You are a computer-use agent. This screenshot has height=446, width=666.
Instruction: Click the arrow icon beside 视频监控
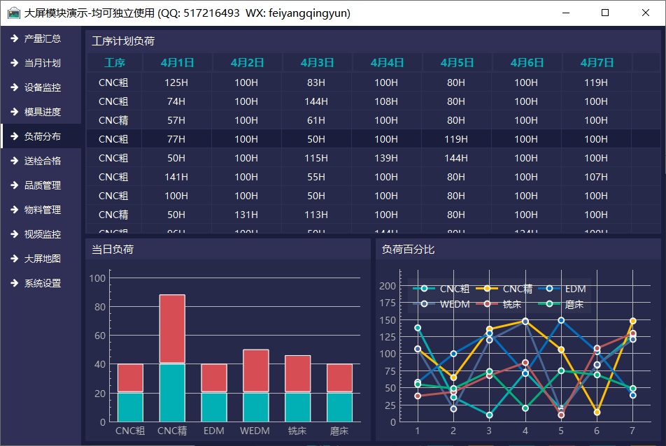(14, 234)
